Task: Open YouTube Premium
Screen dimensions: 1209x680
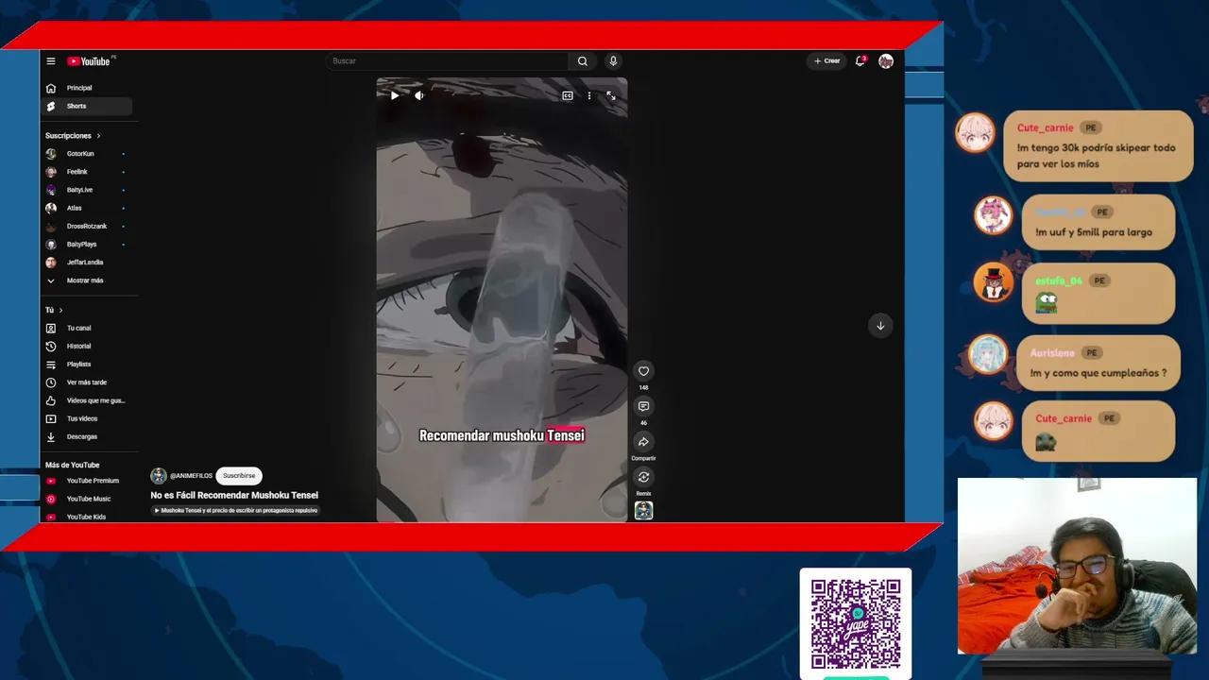Action: click(87, 481)
